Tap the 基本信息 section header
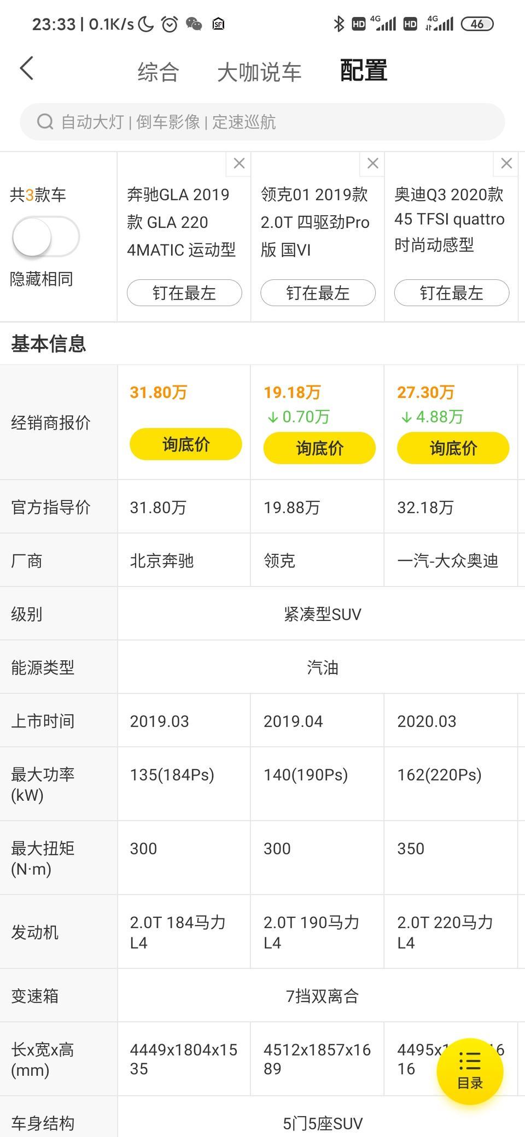The height and width of the screenshot is (1137, 525). 48,344
